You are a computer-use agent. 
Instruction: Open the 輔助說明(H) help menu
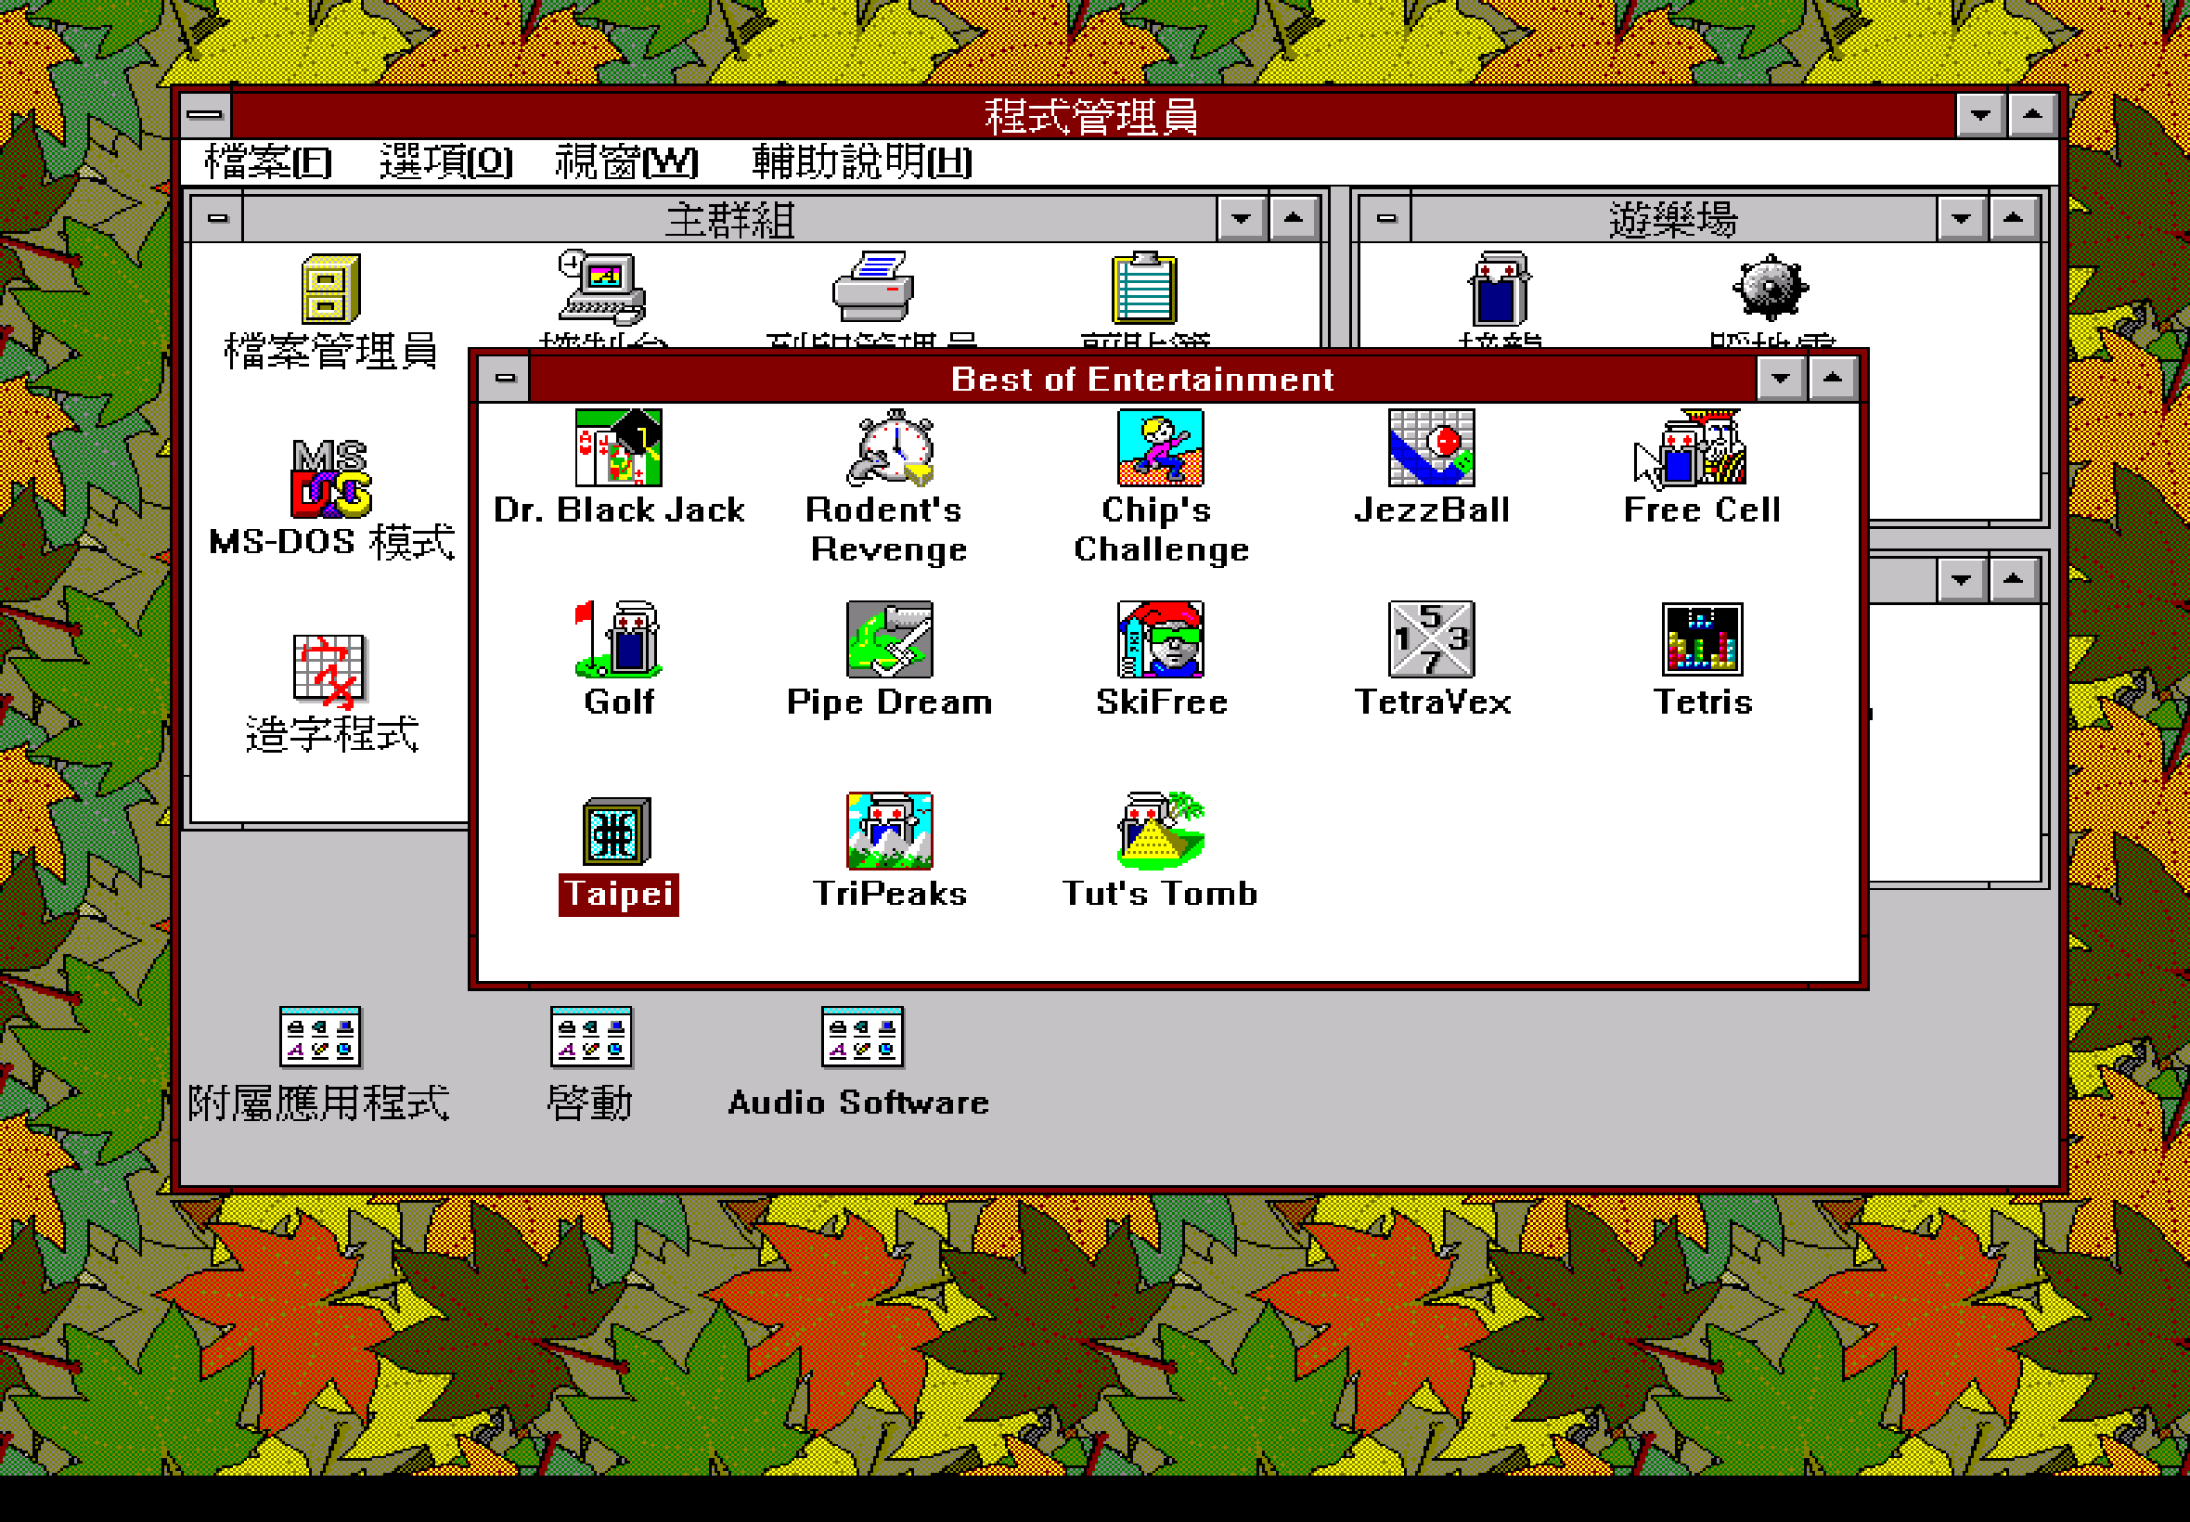862,162
